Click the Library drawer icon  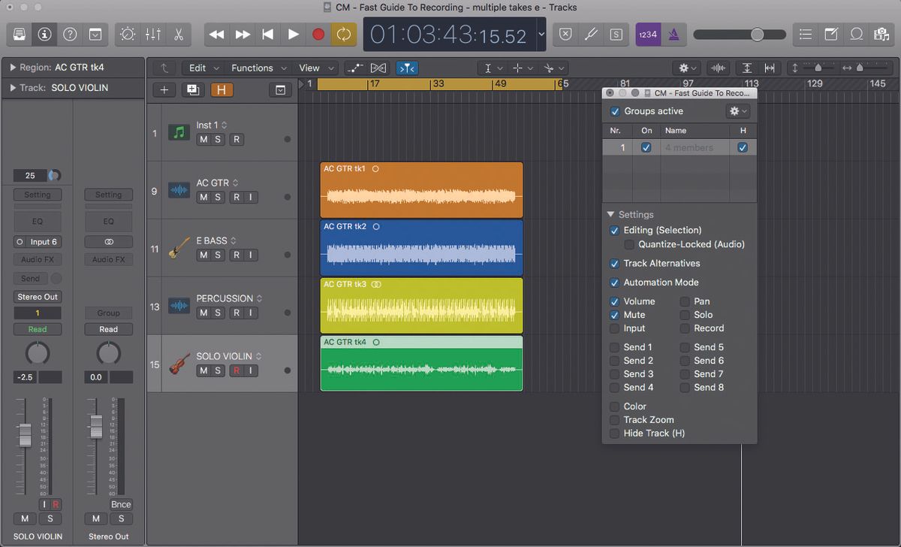20,34
